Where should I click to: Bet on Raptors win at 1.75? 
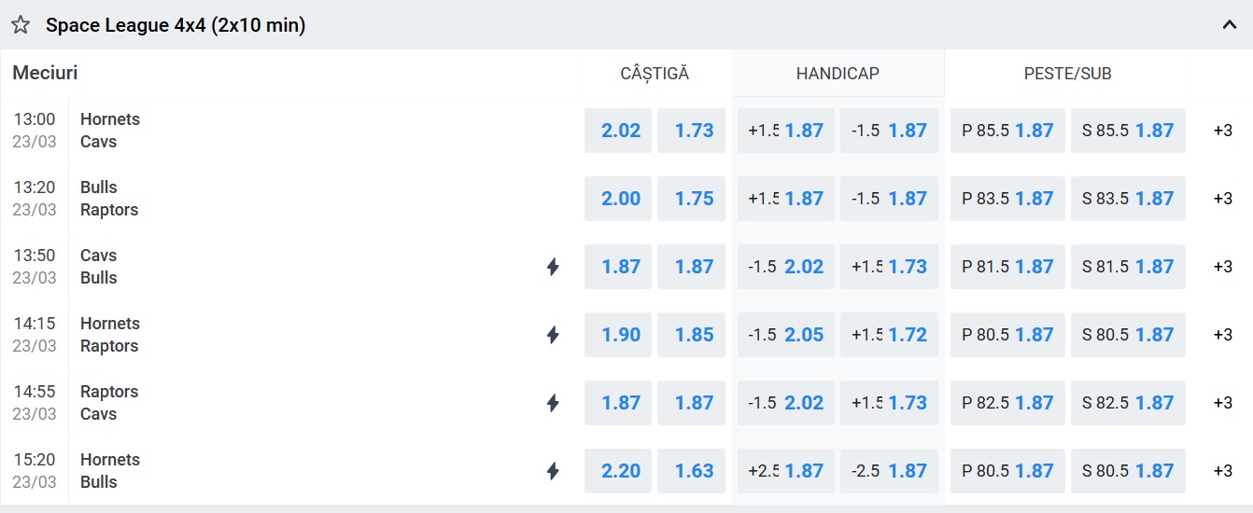click(691, 199)
